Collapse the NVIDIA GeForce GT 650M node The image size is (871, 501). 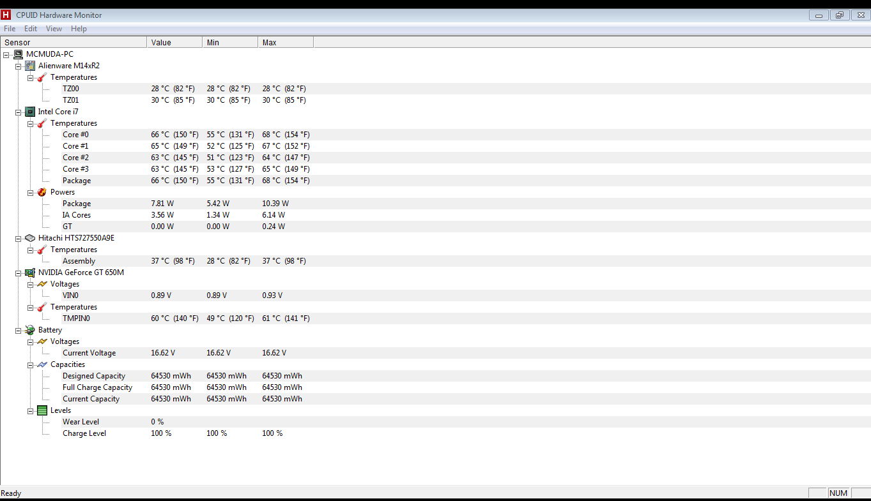click(x=18, y=273)
